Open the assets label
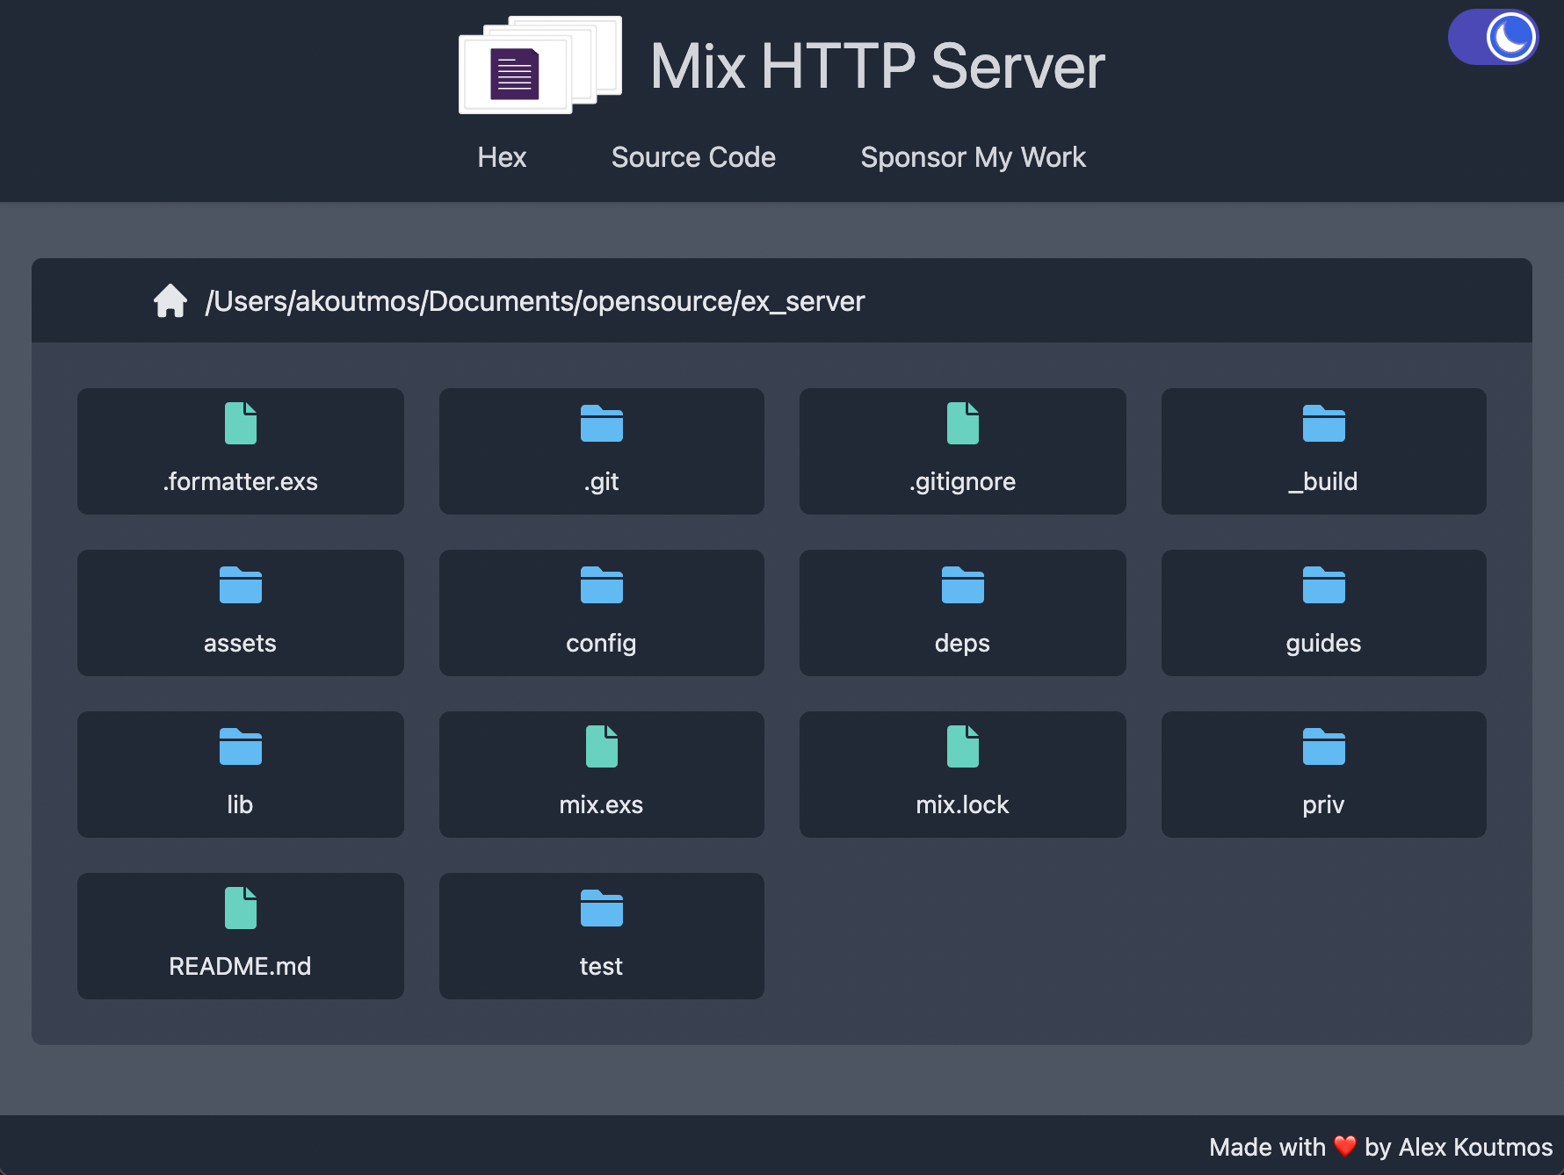 tap(241, 643)
